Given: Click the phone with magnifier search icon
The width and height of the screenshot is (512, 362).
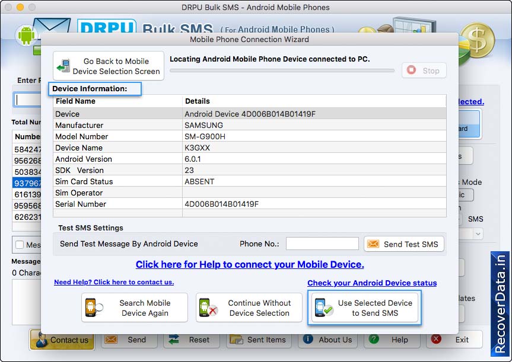Looking at the screenshot, I should tap(93, 307).
